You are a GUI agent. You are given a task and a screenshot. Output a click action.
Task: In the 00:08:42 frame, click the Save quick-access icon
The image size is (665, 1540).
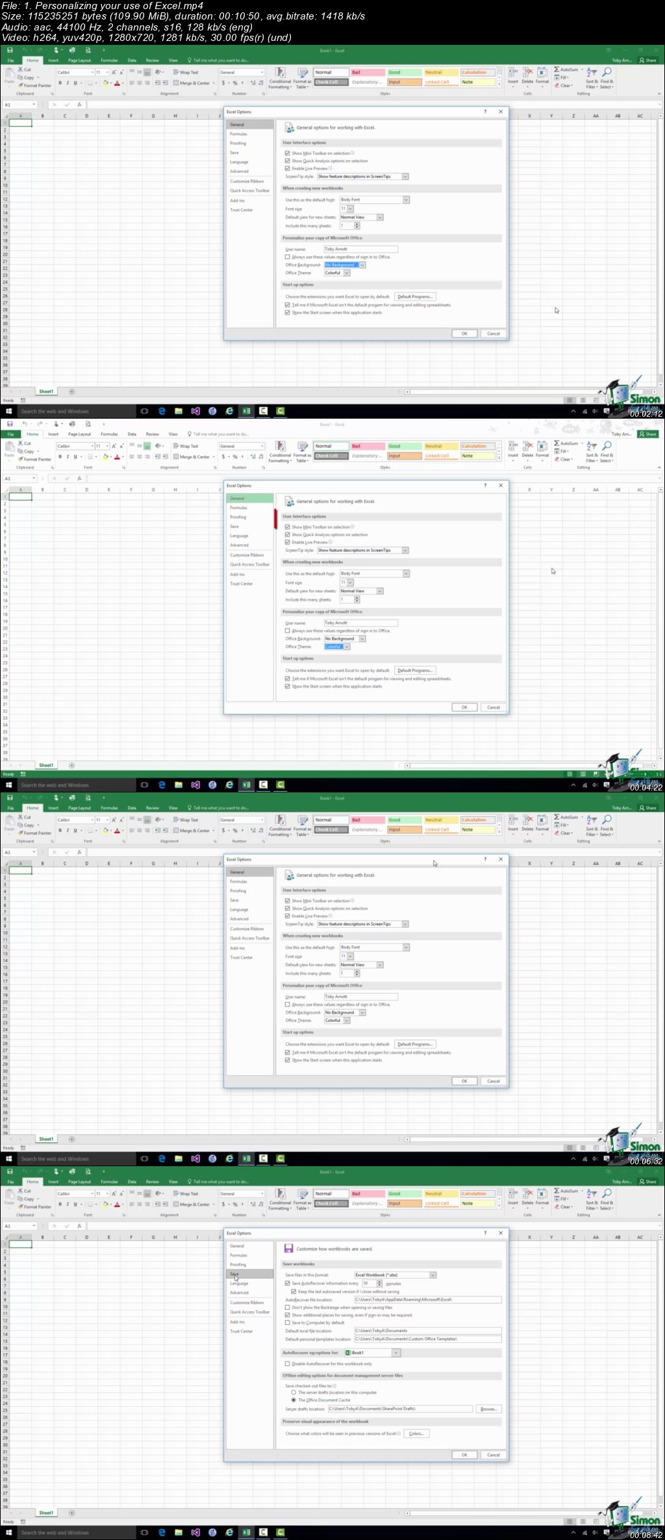point(10,1171)
